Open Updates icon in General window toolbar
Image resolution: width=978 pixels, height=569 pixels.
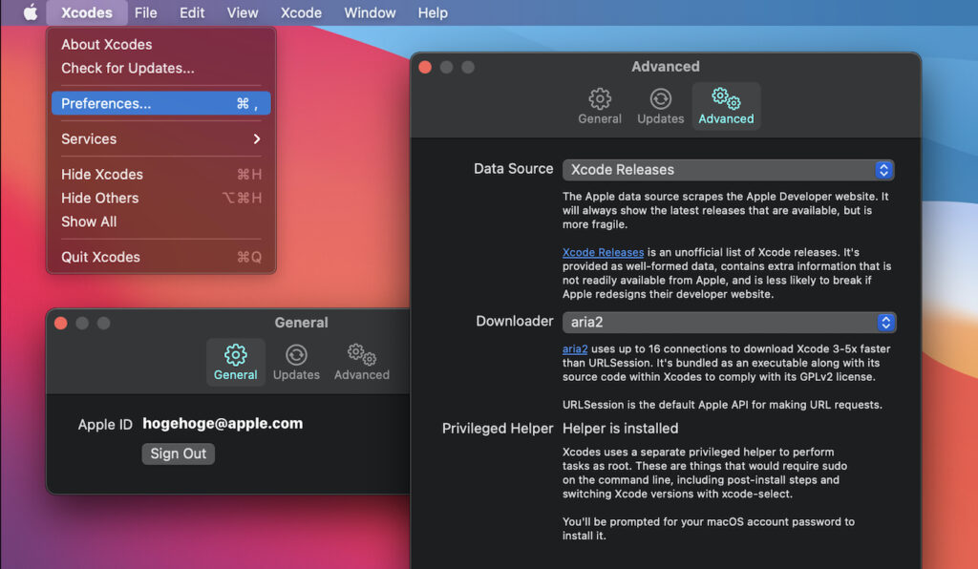click(x=296, y=355)
